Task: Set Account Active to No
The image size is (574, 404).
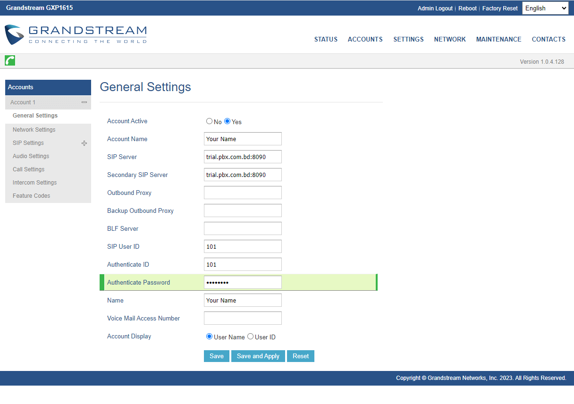Action: tap(209, 121)
